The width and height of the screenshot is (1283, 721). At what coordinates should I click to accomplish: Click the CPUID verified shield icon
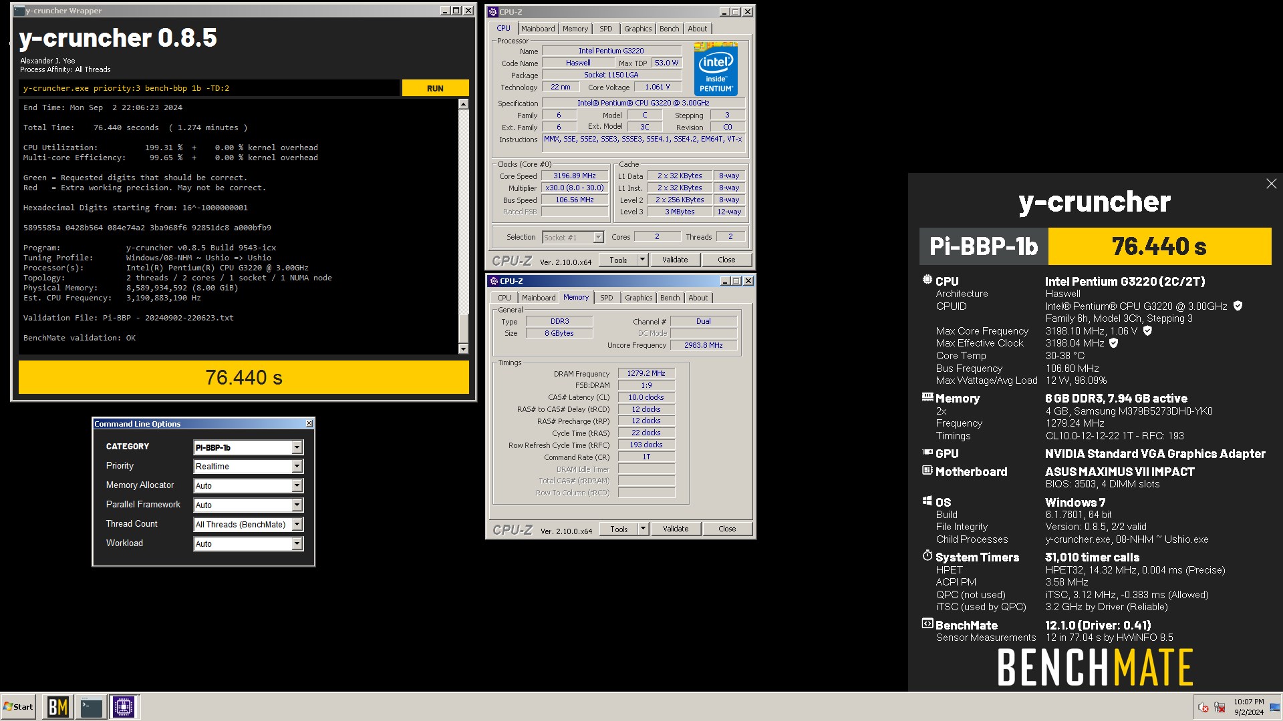tap(1238, 306)
